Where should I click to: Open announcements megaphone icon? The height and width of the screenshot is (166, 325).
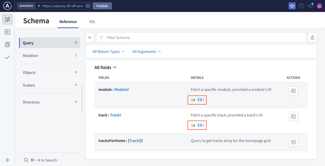pyautogui.click(x=310, y=6)
